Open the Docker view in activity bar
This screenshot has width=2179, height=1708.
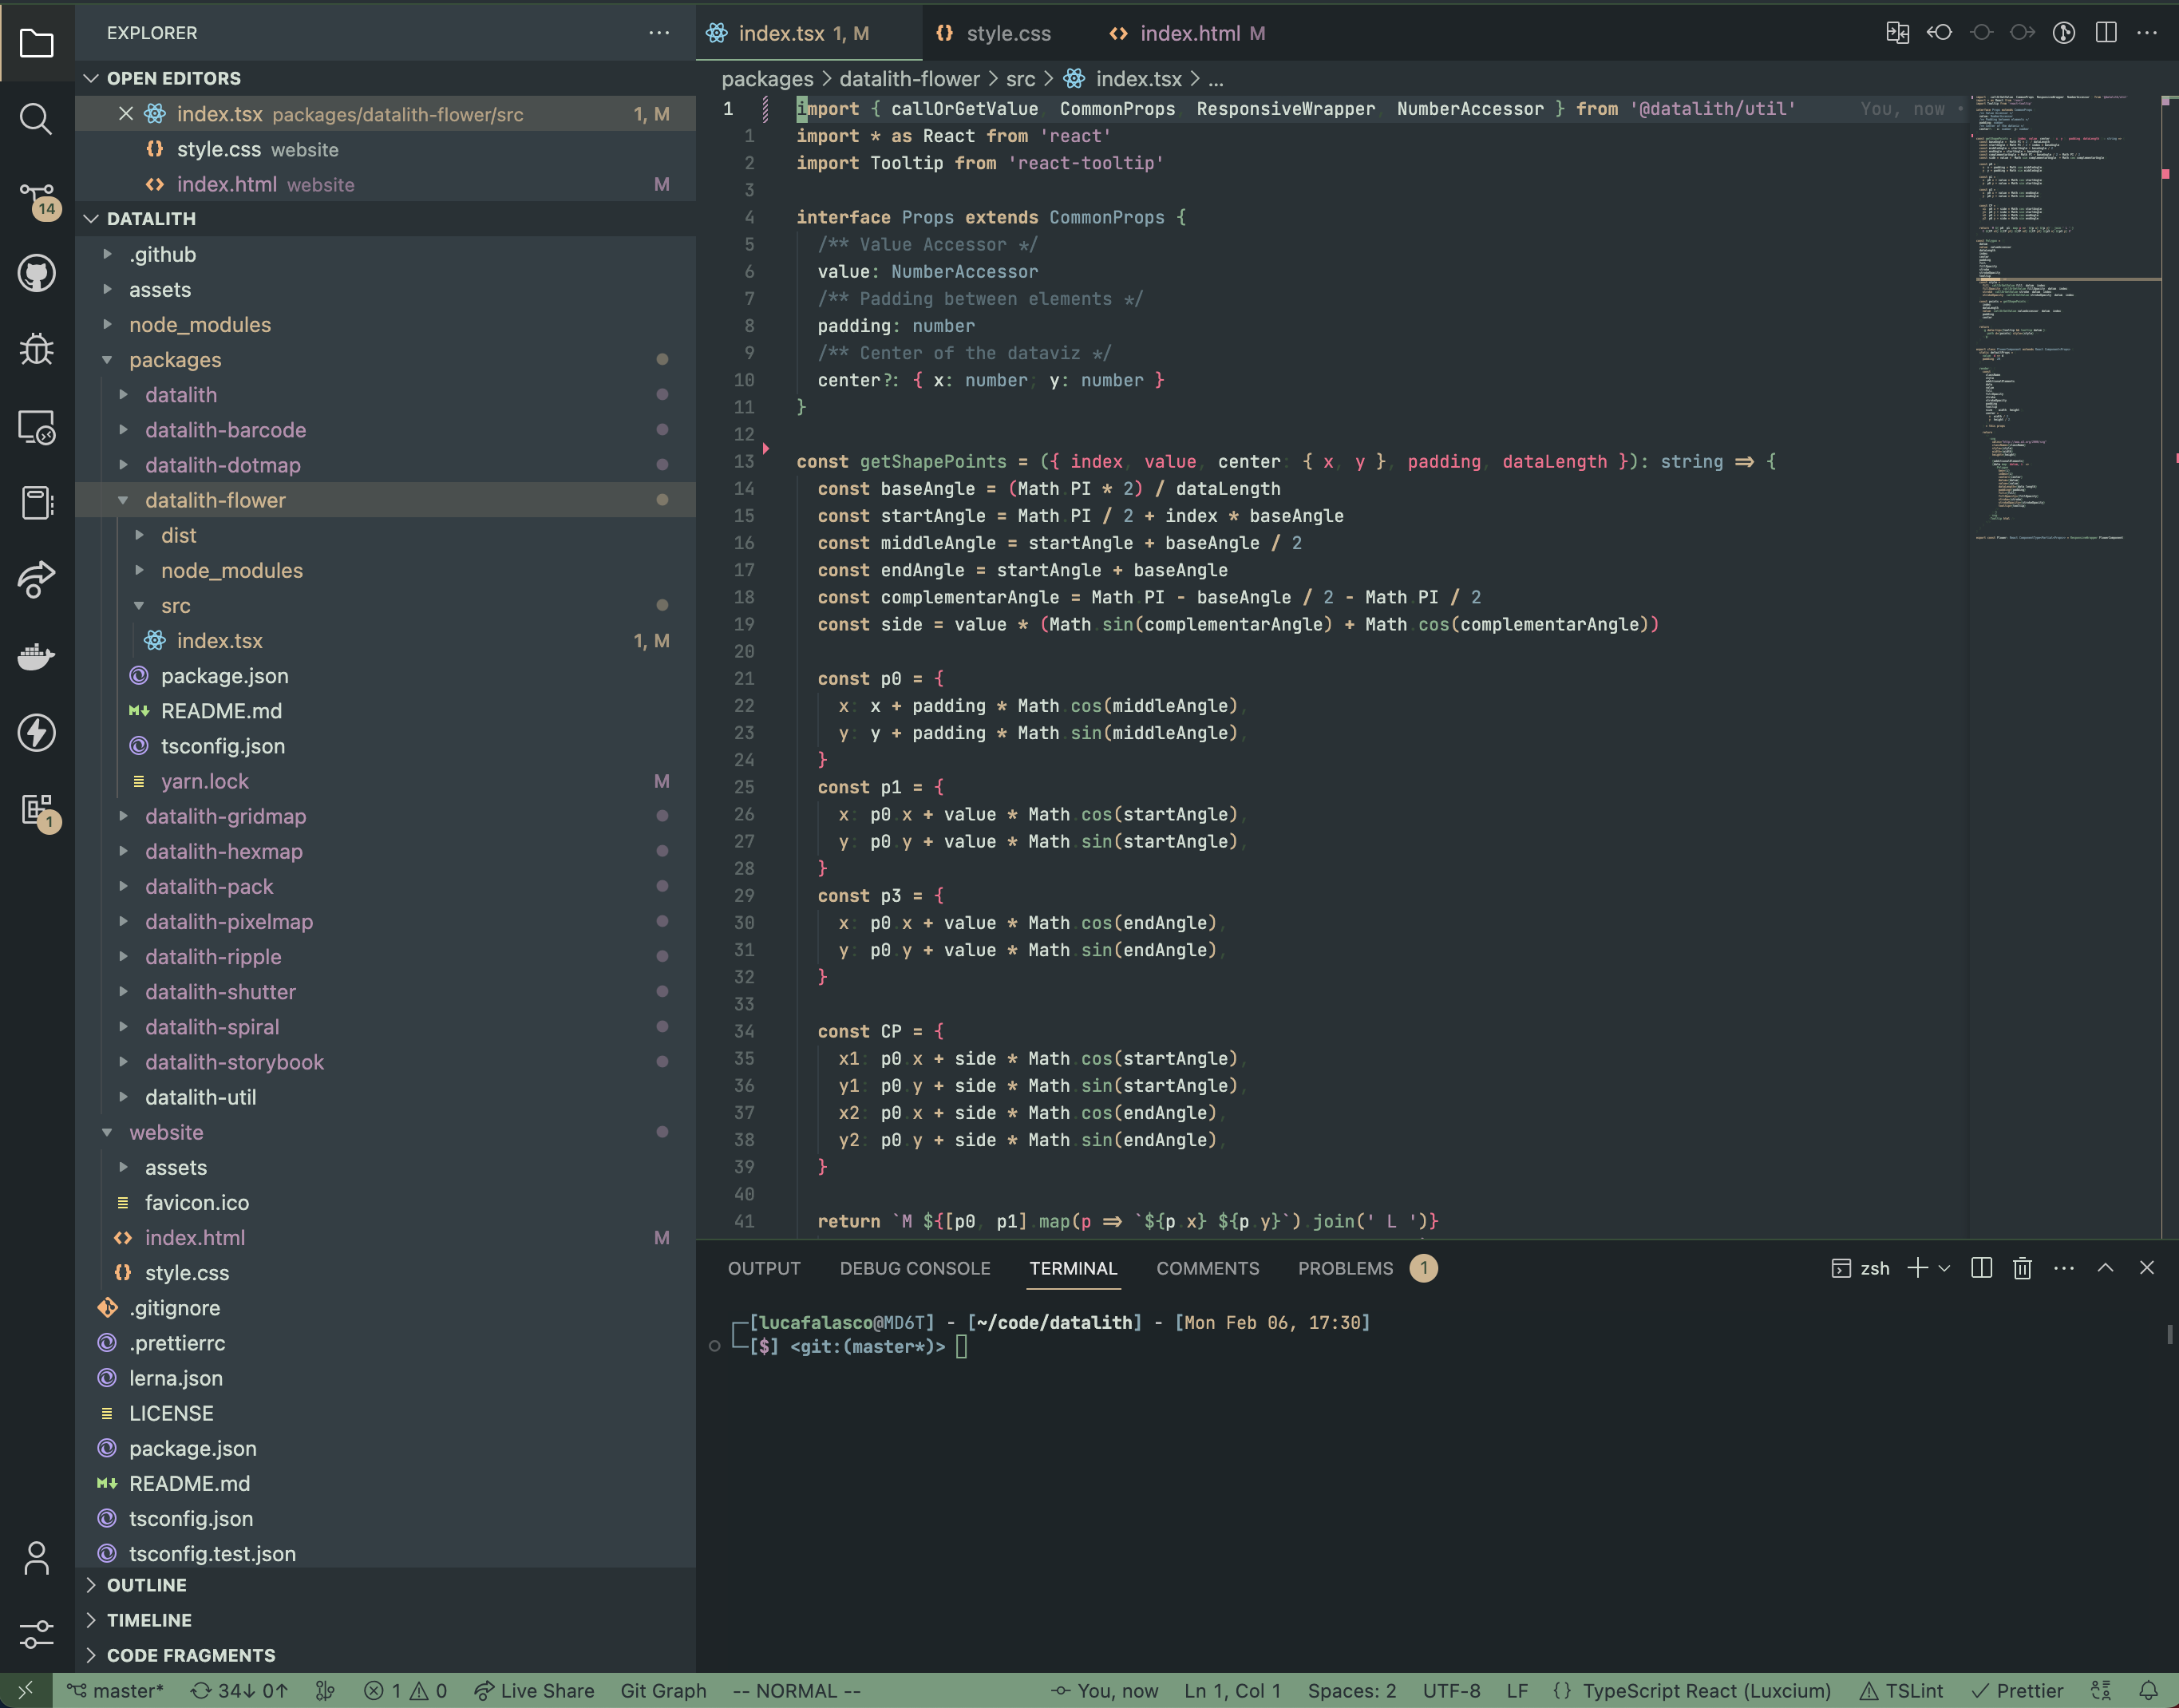point(36,656)
